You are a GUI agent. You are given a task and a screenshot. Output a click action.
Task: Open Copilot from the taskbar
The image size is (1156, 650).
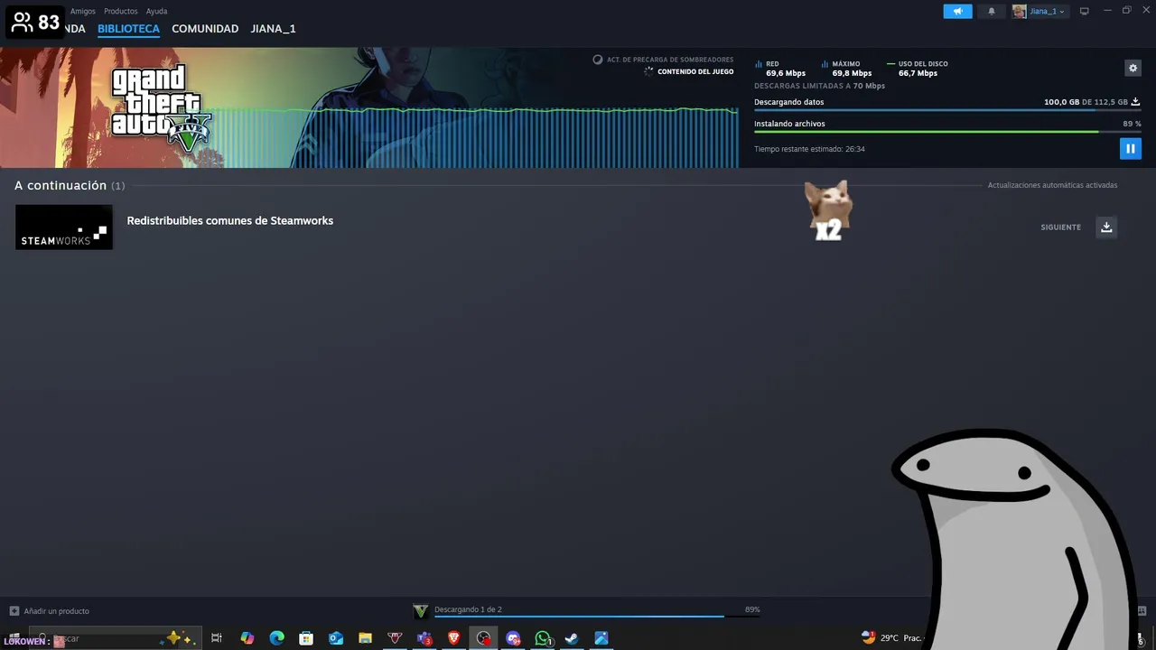pos(247,638)
